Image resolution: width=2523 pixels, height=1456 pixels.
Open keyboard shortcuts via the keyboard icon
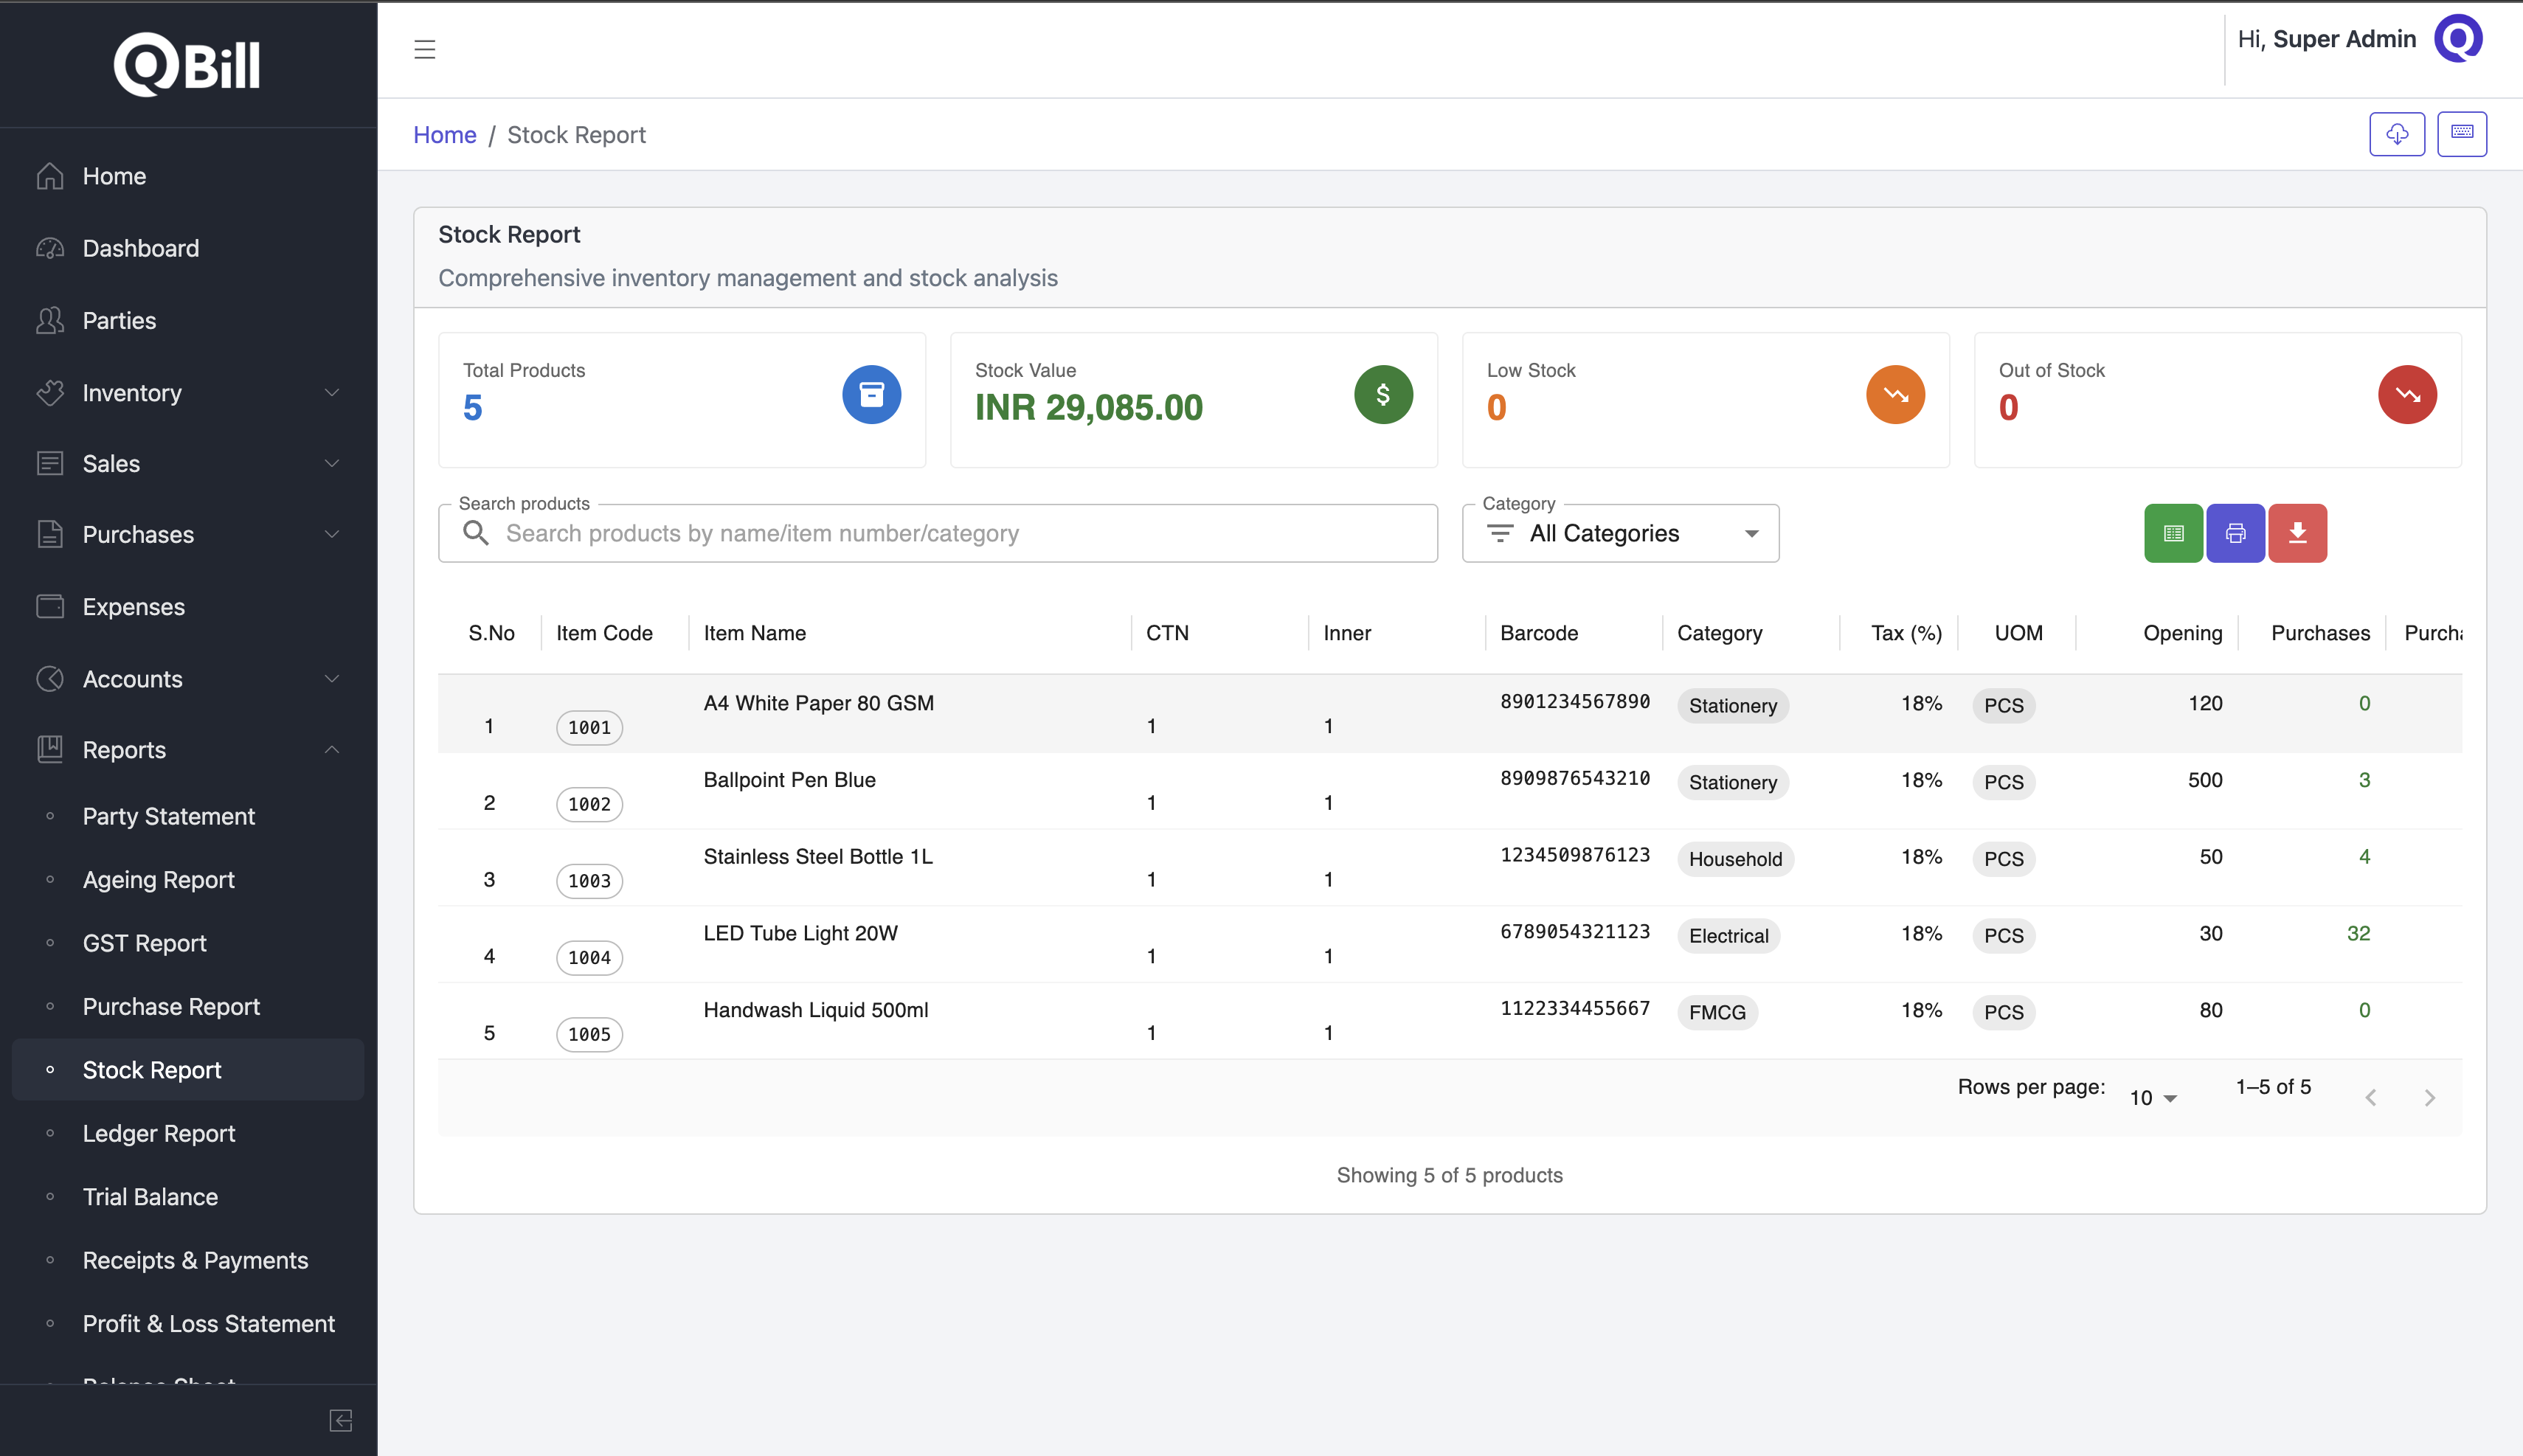[x=2462, y=133]
